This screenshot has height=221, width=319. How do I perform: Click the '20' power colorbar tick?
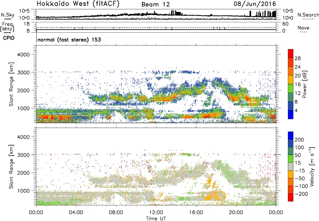(297, 76)
